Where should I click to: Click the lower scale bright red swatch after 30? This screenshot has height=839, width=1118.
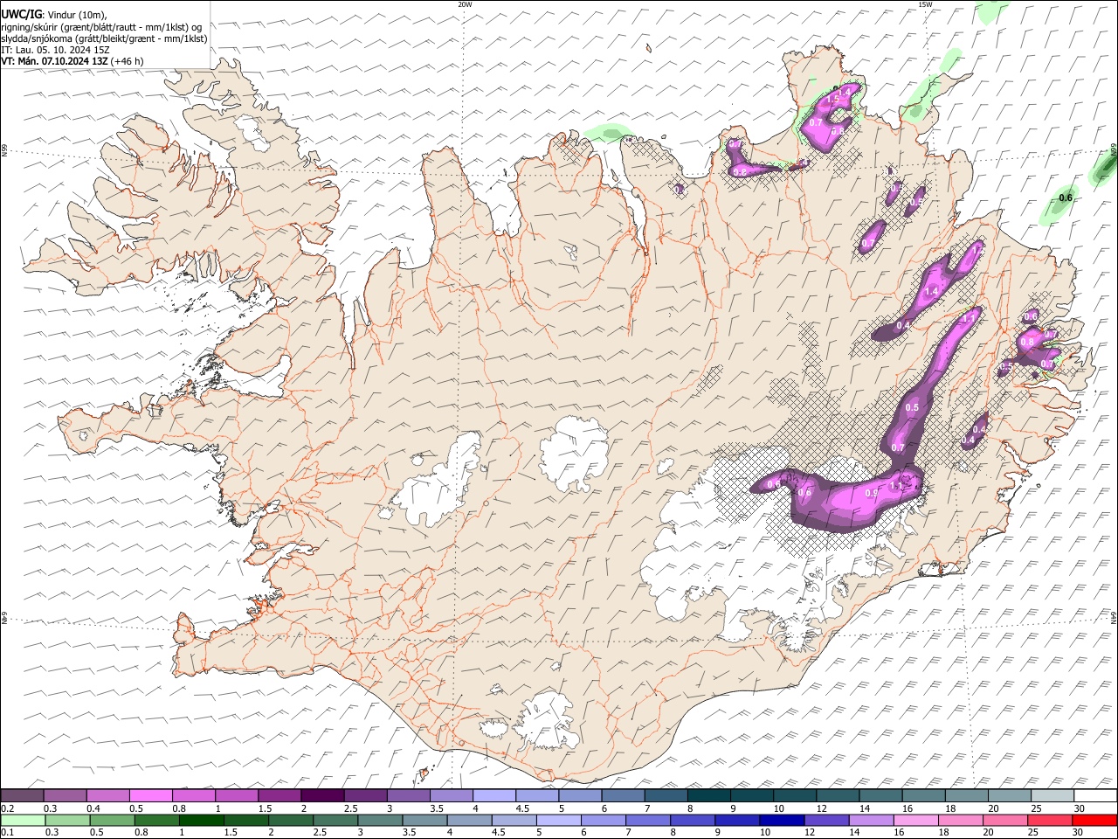[1094, 820]
